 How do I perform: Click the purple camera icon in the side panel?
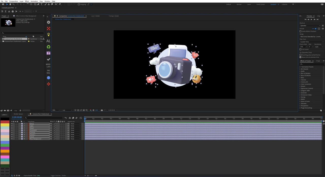[x=48, y=53]
